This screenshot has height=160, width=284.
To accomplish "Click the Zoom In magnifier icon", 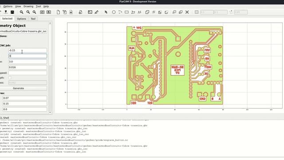I will [x=35, y=12].
